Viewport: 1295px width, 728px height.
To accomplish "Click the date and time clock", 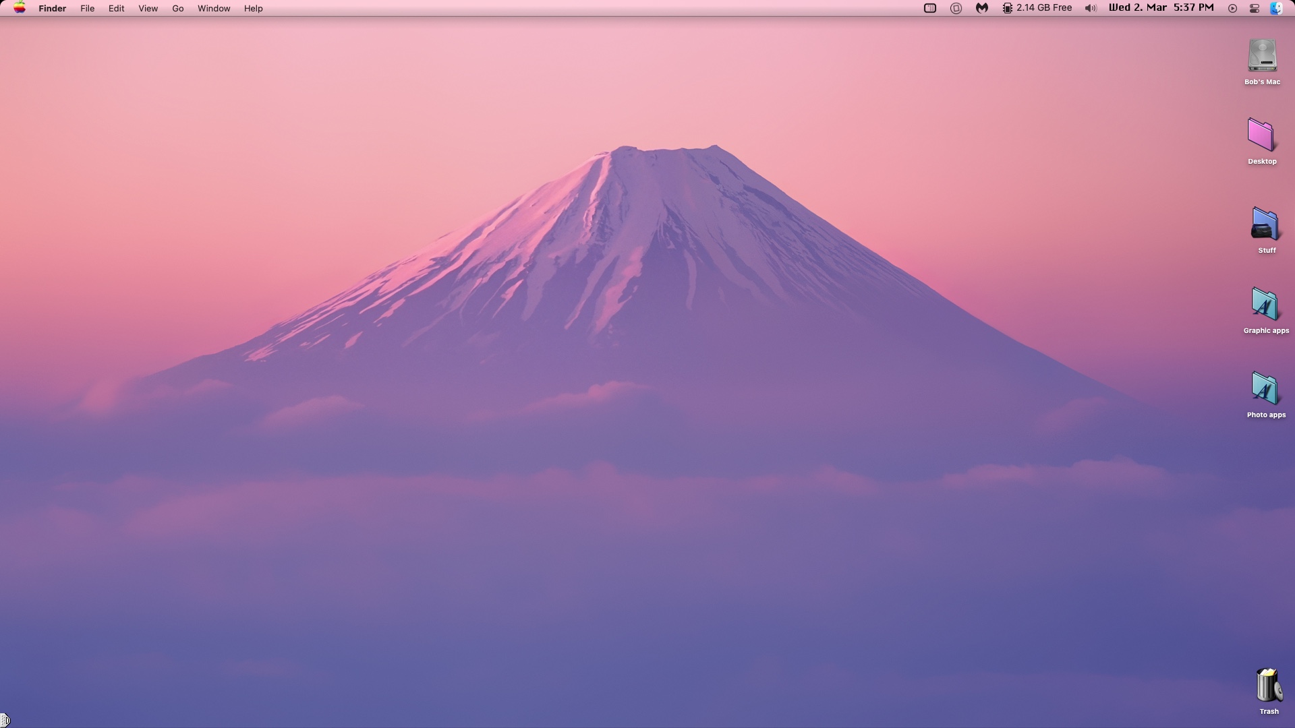I will click(x=1161, y=8).
